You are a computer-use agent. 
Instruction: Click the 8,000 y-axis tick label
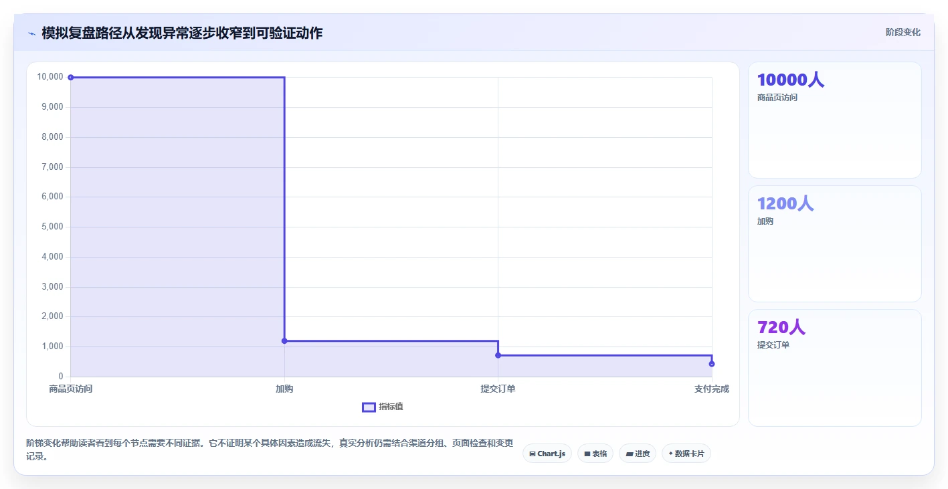52,137
